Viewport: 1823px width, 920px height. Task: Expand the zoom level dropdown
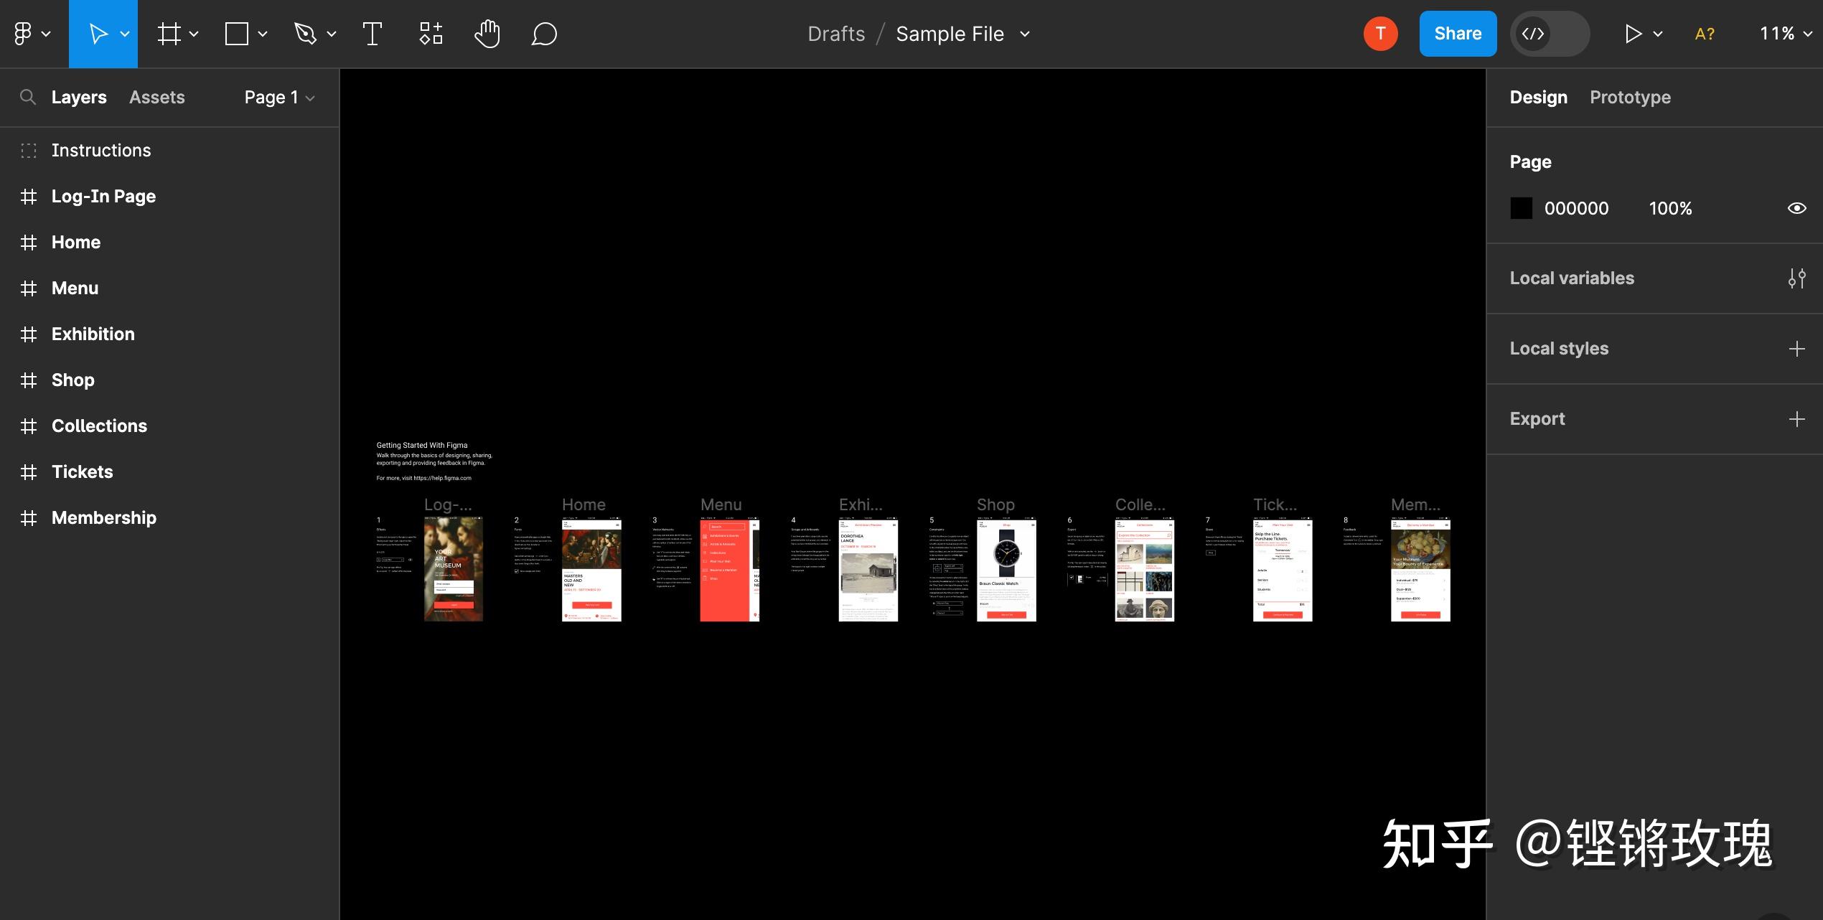[1786, 34]
